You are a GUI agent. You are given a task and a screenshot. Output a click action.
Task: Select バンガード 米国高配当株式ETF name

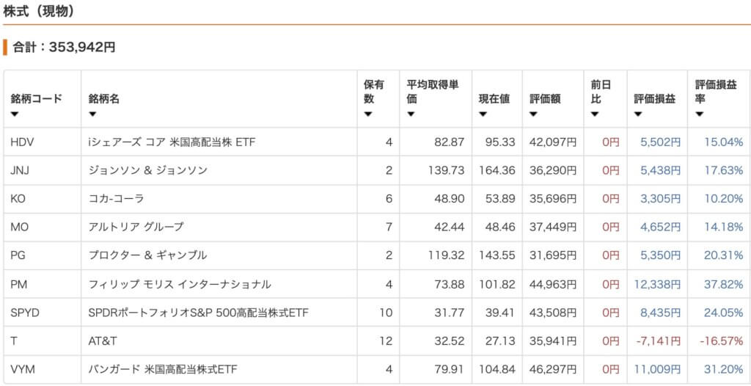click(x=164, y=369)
